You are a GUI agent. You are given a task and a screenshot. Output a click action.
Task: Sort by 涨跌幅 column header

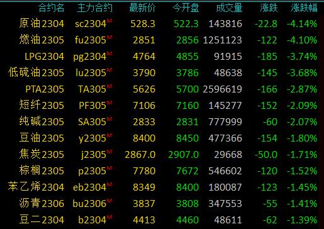(x=304, y=8)
